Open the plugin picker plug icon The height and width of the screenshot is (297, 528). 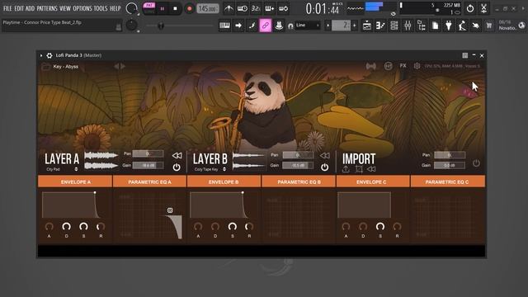tap(449, 26)
